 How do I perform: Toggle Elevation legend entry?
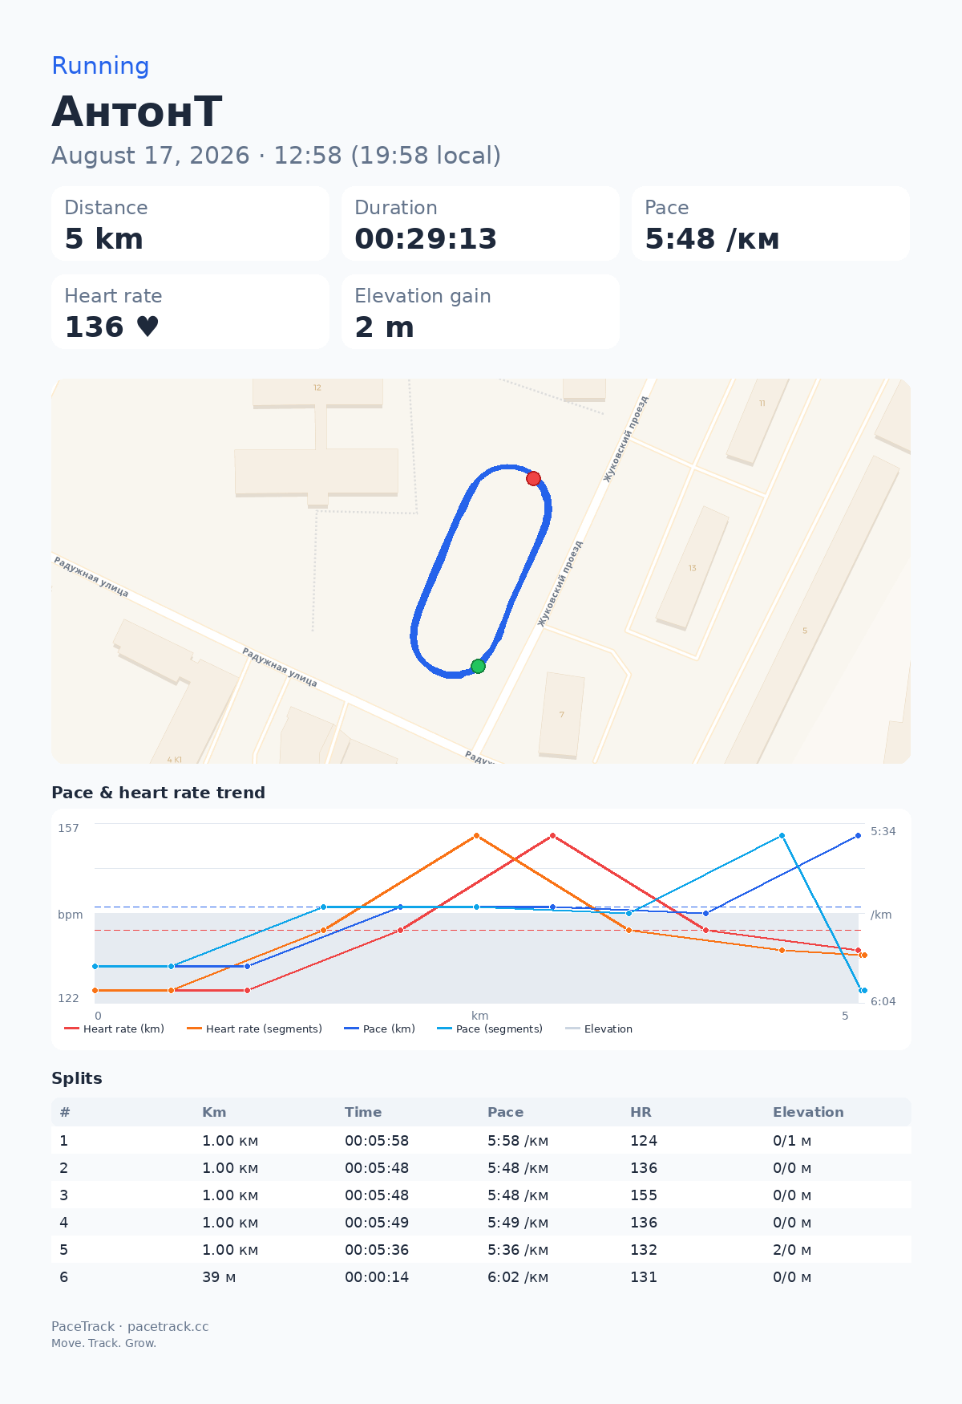[x=599, y=1029]
